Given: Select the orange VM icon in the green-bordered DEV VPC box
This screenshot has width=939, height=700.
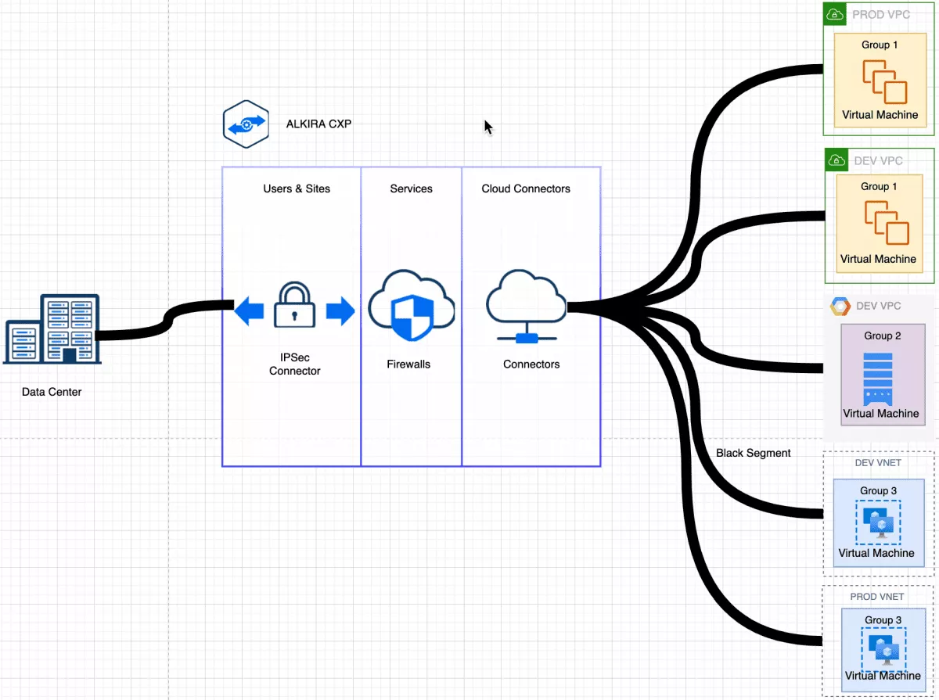Looking at the screenshot, I should tap(887, 223).
